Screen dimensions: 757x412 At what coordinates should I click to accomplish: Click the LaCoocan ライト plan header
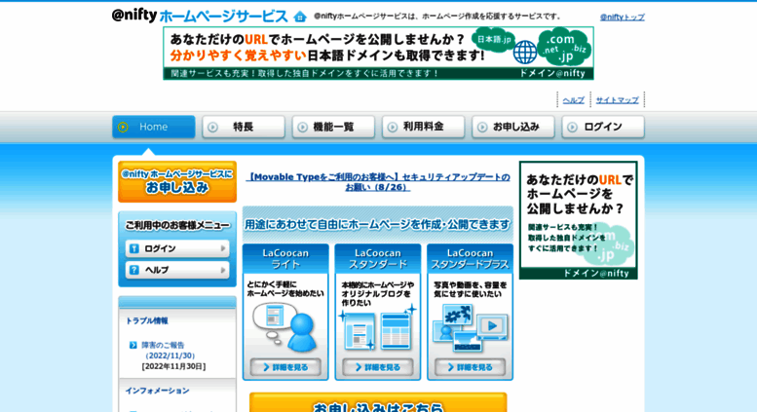tap(285, 258)
